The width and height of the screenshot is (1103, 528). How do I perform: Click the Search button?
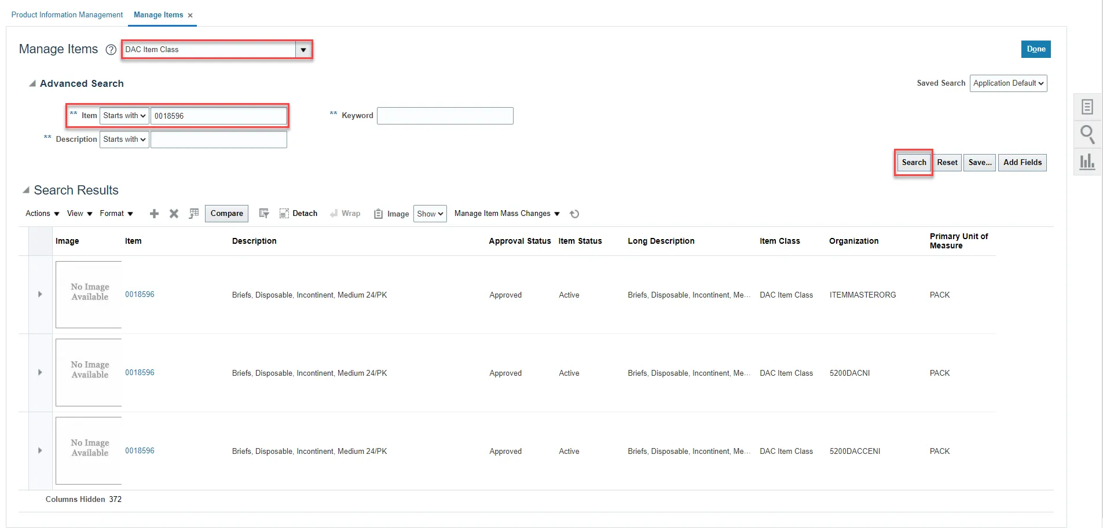(x=913, y=163)
